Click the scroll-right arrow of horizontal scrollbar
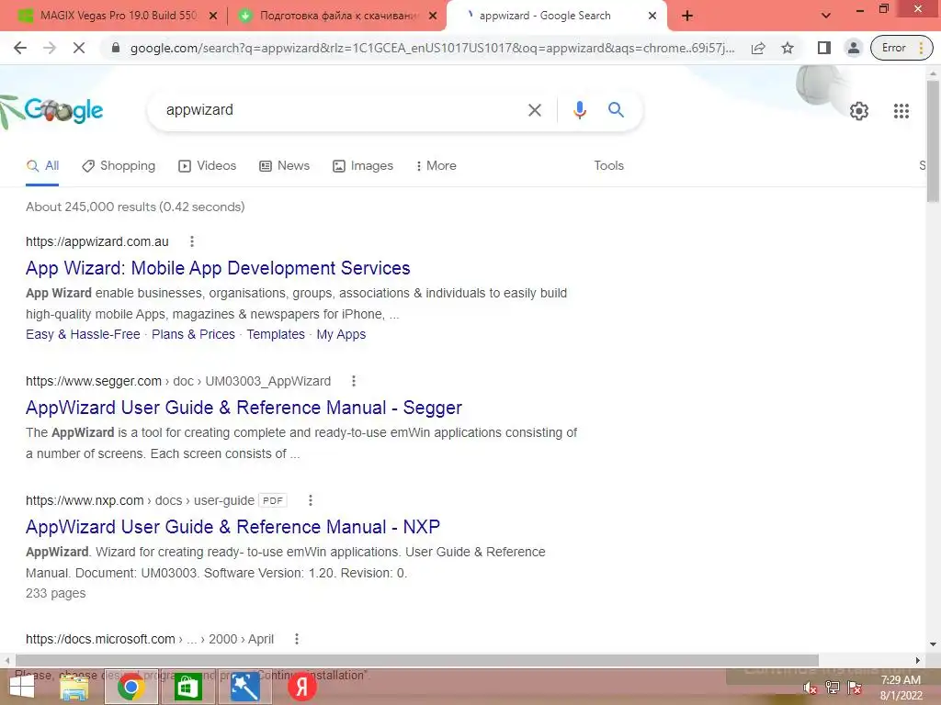The image size is (941, 705). [918, 660]
